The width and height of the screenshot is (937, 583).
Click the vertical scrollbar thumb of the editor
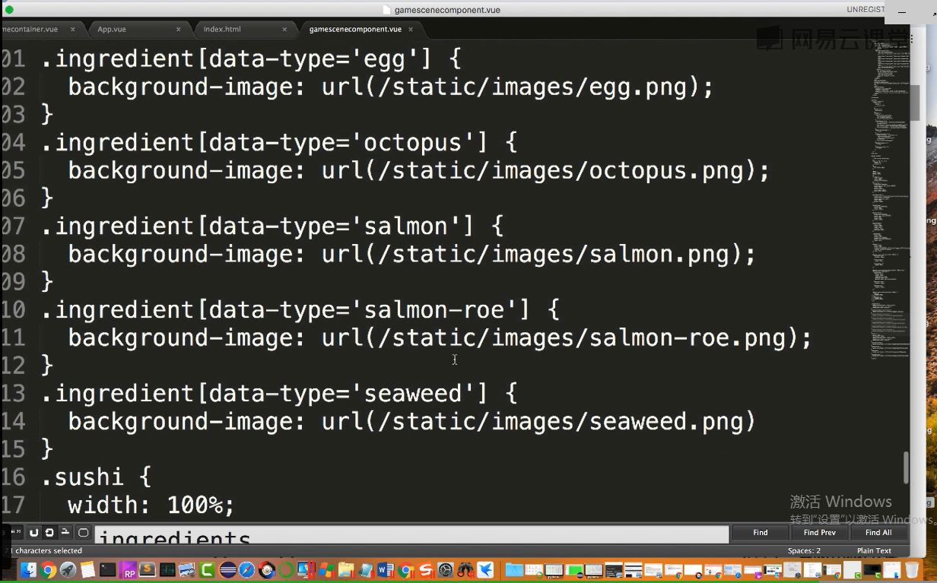coord(906,467)
